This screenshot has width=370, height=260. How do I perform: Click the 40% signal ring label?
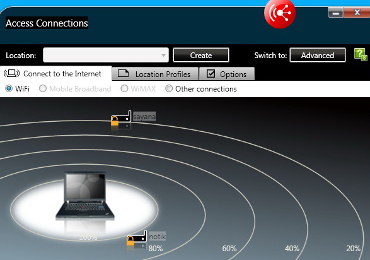[x=292, y=249]
